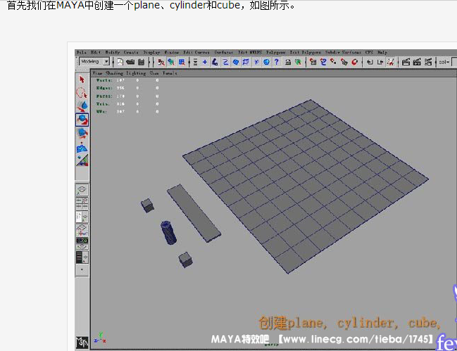
Task: Pick the Scale tool in toolbox
Action: click(x=82, y=134)
